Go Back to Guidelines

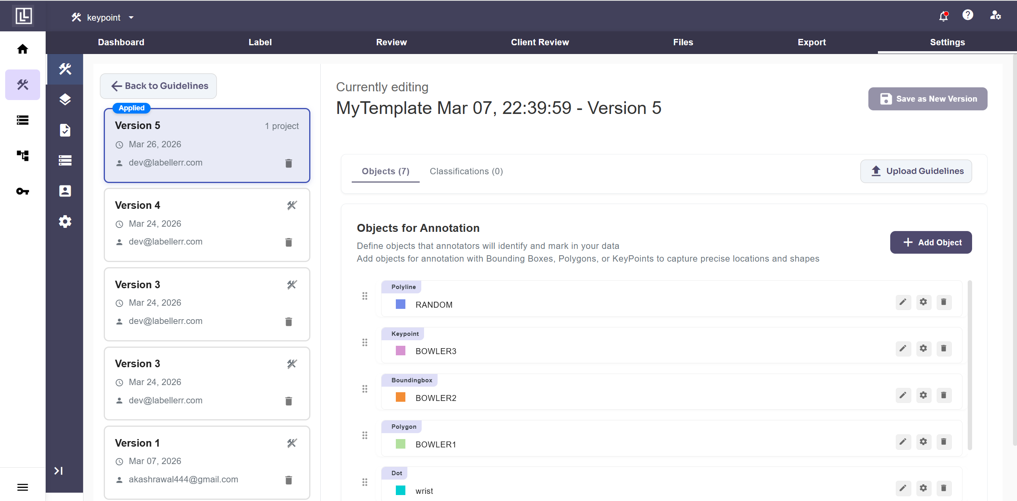tap(158, 86)
